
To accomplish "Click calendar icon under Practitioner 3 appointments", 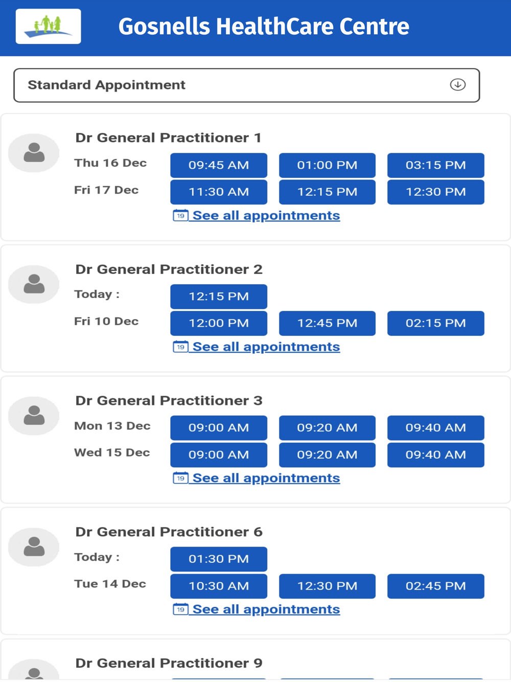I will 180,478.
